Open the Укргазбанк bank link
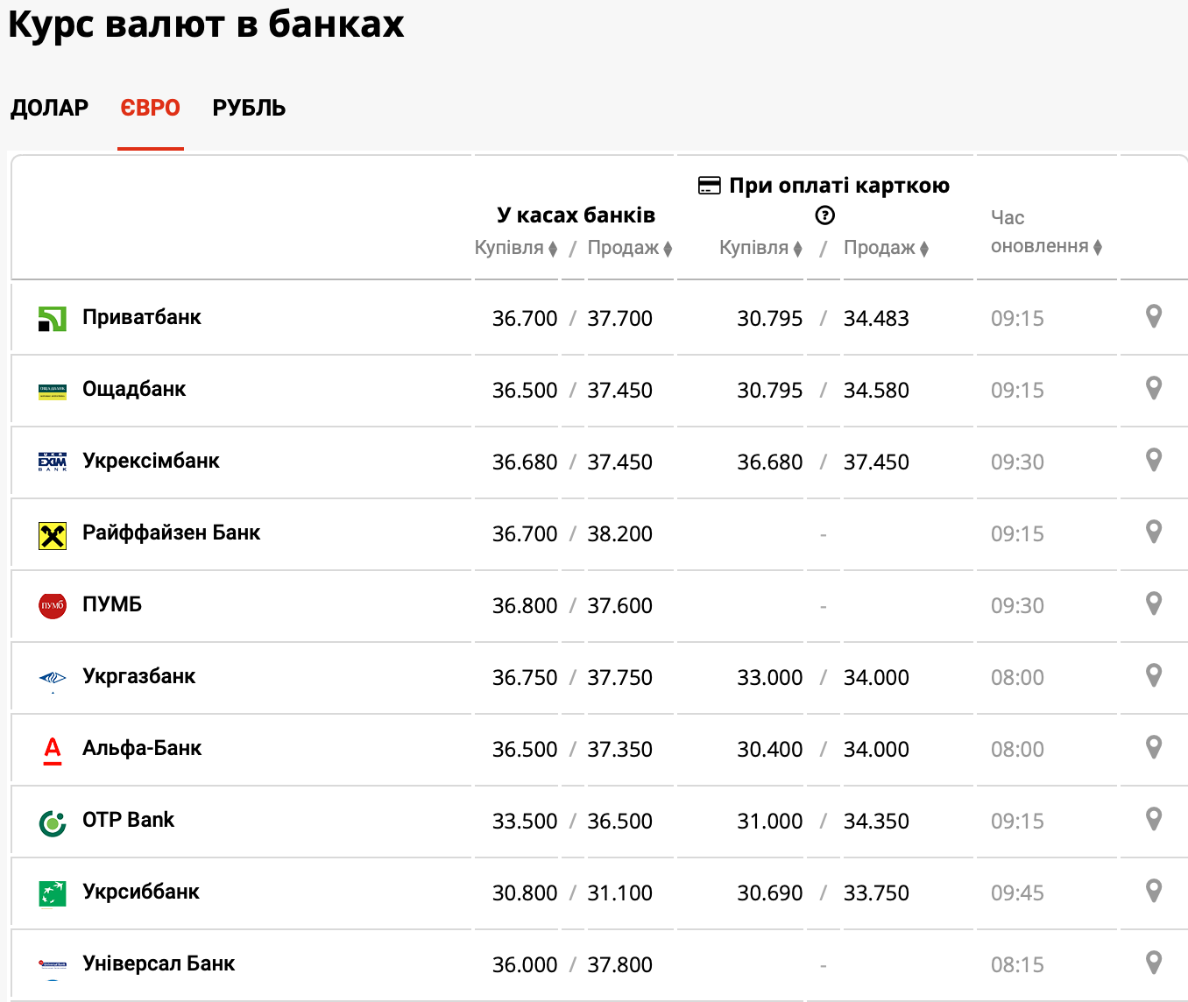The image size is (1188, 1002). [x=138, y=676]
